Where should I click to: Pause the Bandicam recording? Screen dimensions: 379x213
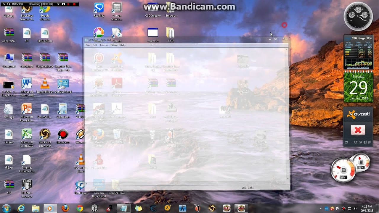pos(68,4)
